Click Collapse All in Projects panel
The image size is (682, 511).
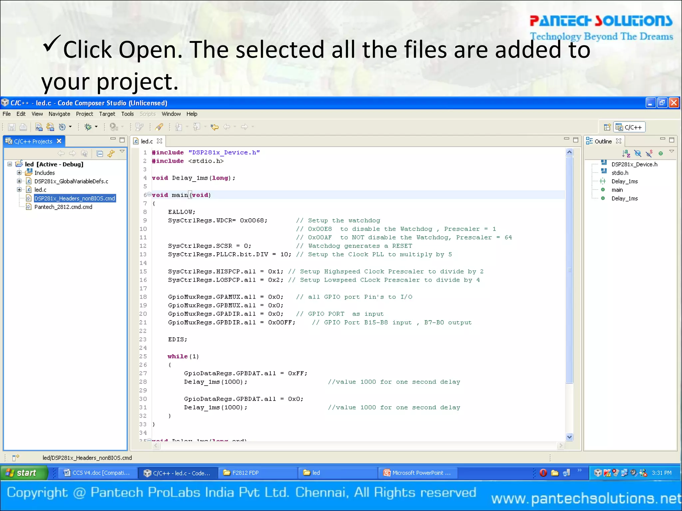(x=100, y=154)
